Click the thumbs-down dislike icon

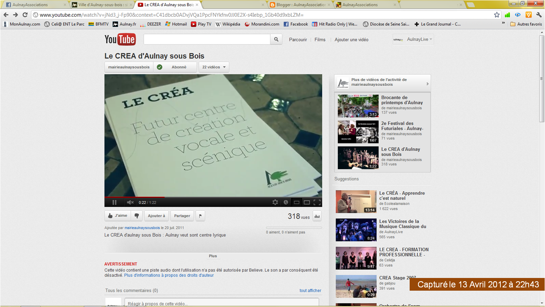pyautogui.click(x=137, y=216)
